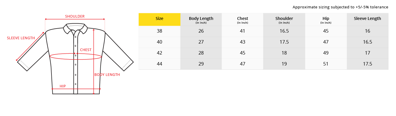Click the Shoulder column header
396x116 pixels.
(284, 19)
